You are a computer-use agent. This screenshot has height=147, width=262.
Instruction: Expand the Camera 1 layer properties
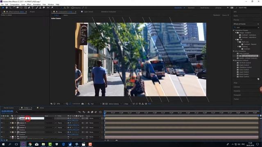click(11, 137)
